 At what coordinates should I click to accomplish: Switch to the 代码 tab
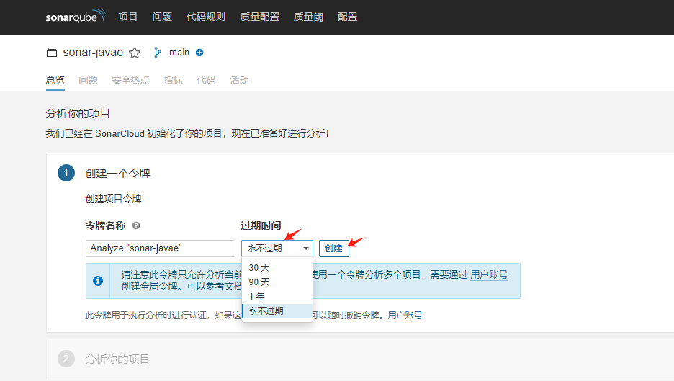206,80
